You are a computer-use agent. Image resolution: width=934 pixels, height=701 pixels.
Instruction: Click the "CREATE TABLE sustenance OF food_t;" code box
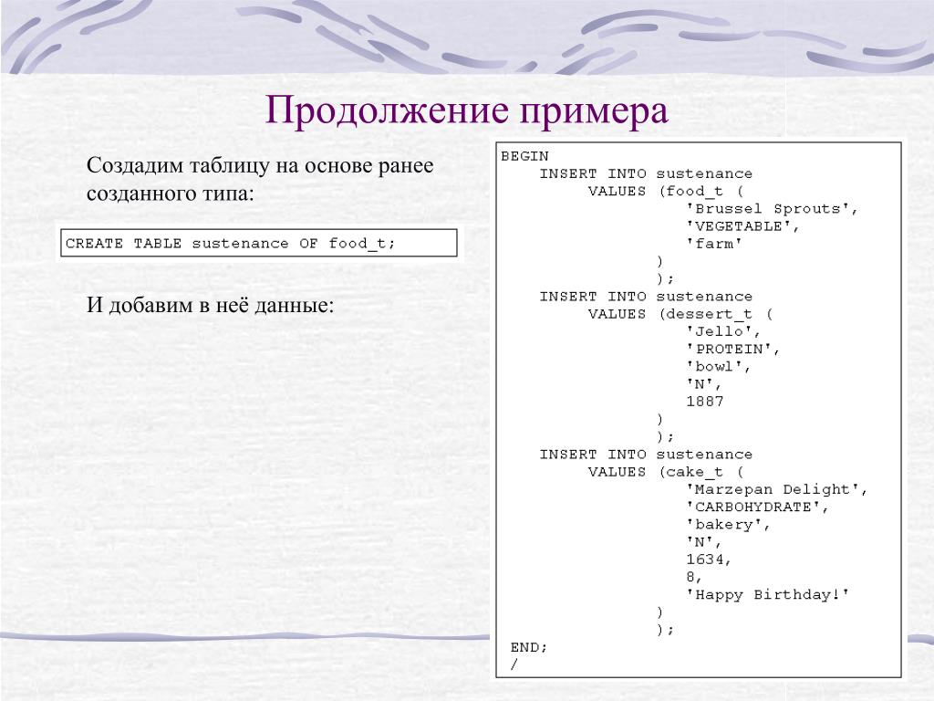[259, 243]
